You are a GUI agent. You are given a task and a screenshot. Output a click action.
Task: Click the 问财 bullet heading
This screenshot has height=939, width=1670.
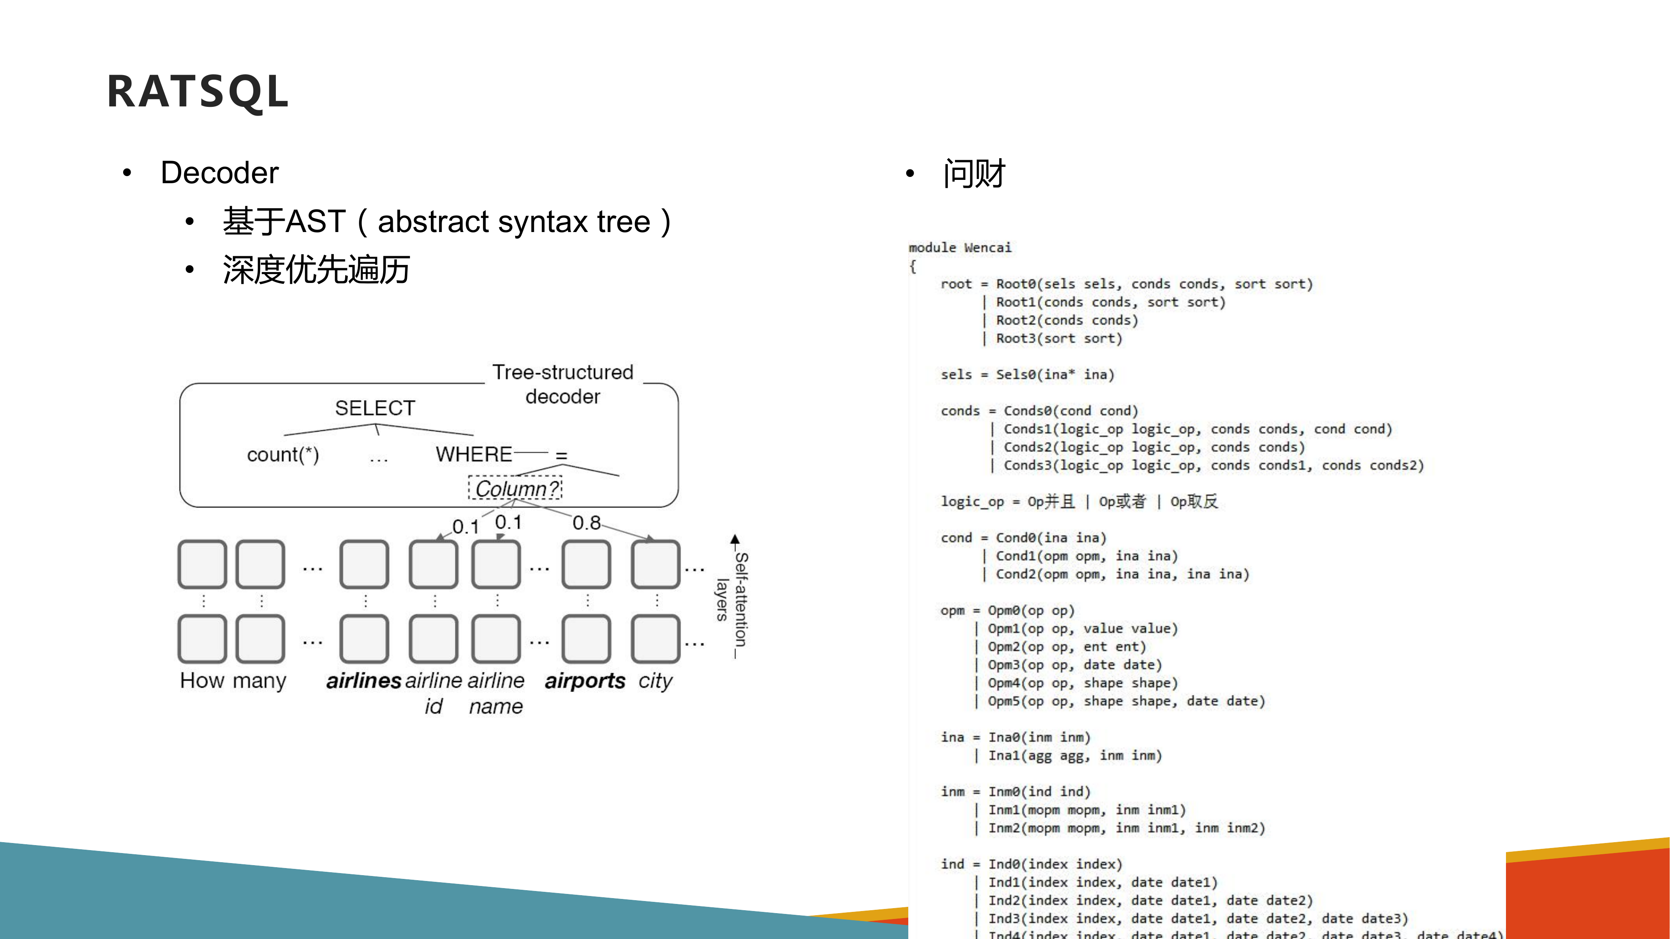pyautogui.click(x=974, y=174)
